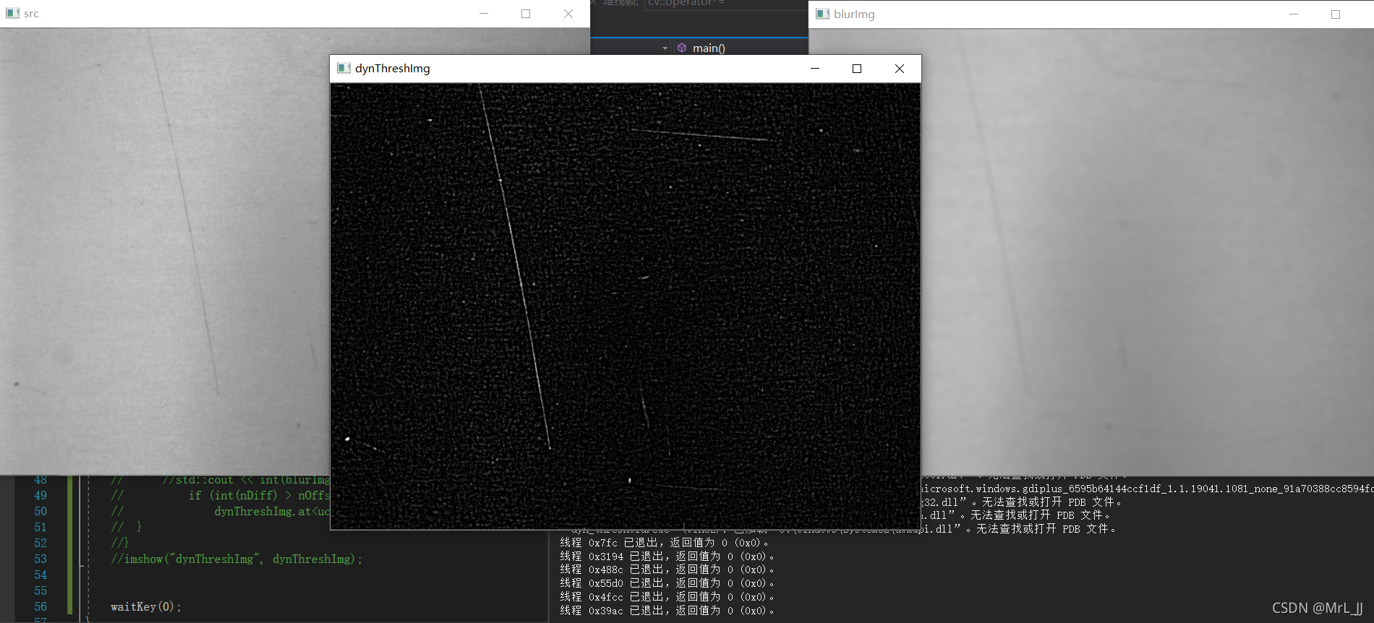Viewport: 1374px width, 623px height.
Task: Click output line for thread 0x3194
Action: [667, 557]
